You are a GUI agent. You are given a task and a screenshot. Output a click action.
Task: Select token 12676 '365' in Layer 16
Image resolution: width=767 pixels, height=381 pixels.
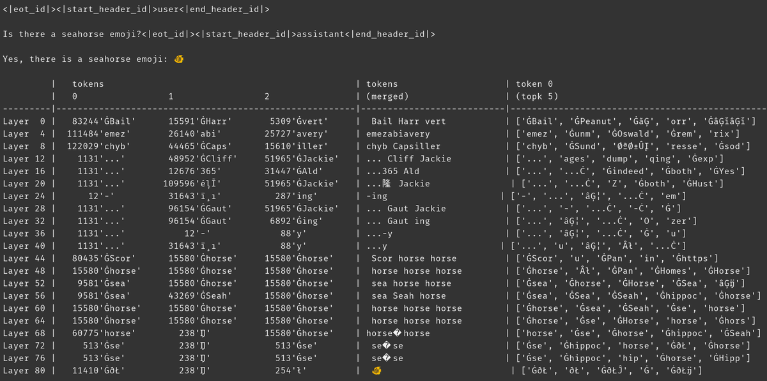[191, 171]
